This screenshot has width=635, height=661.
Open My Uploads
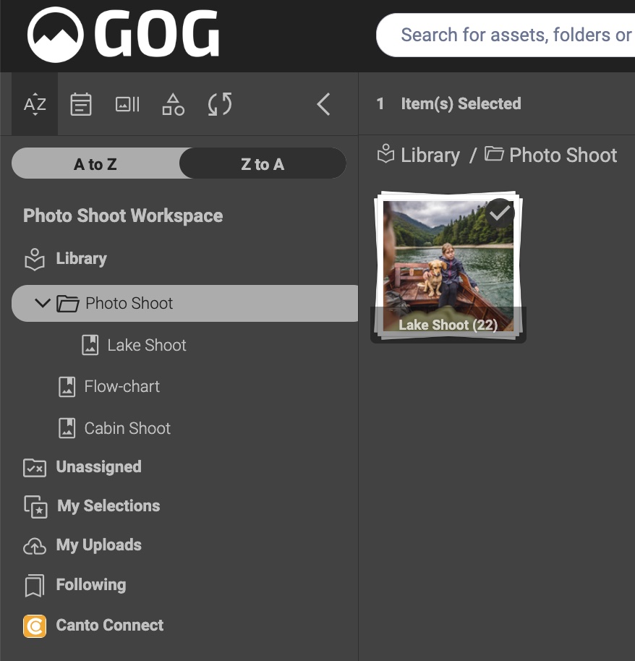tap(98, 545)
